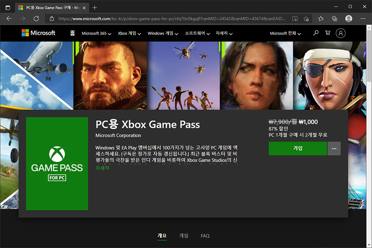This screenshot has width=372, height=248.
Task: Expand the Microsoft 365 menu
Action: point(96,33)
